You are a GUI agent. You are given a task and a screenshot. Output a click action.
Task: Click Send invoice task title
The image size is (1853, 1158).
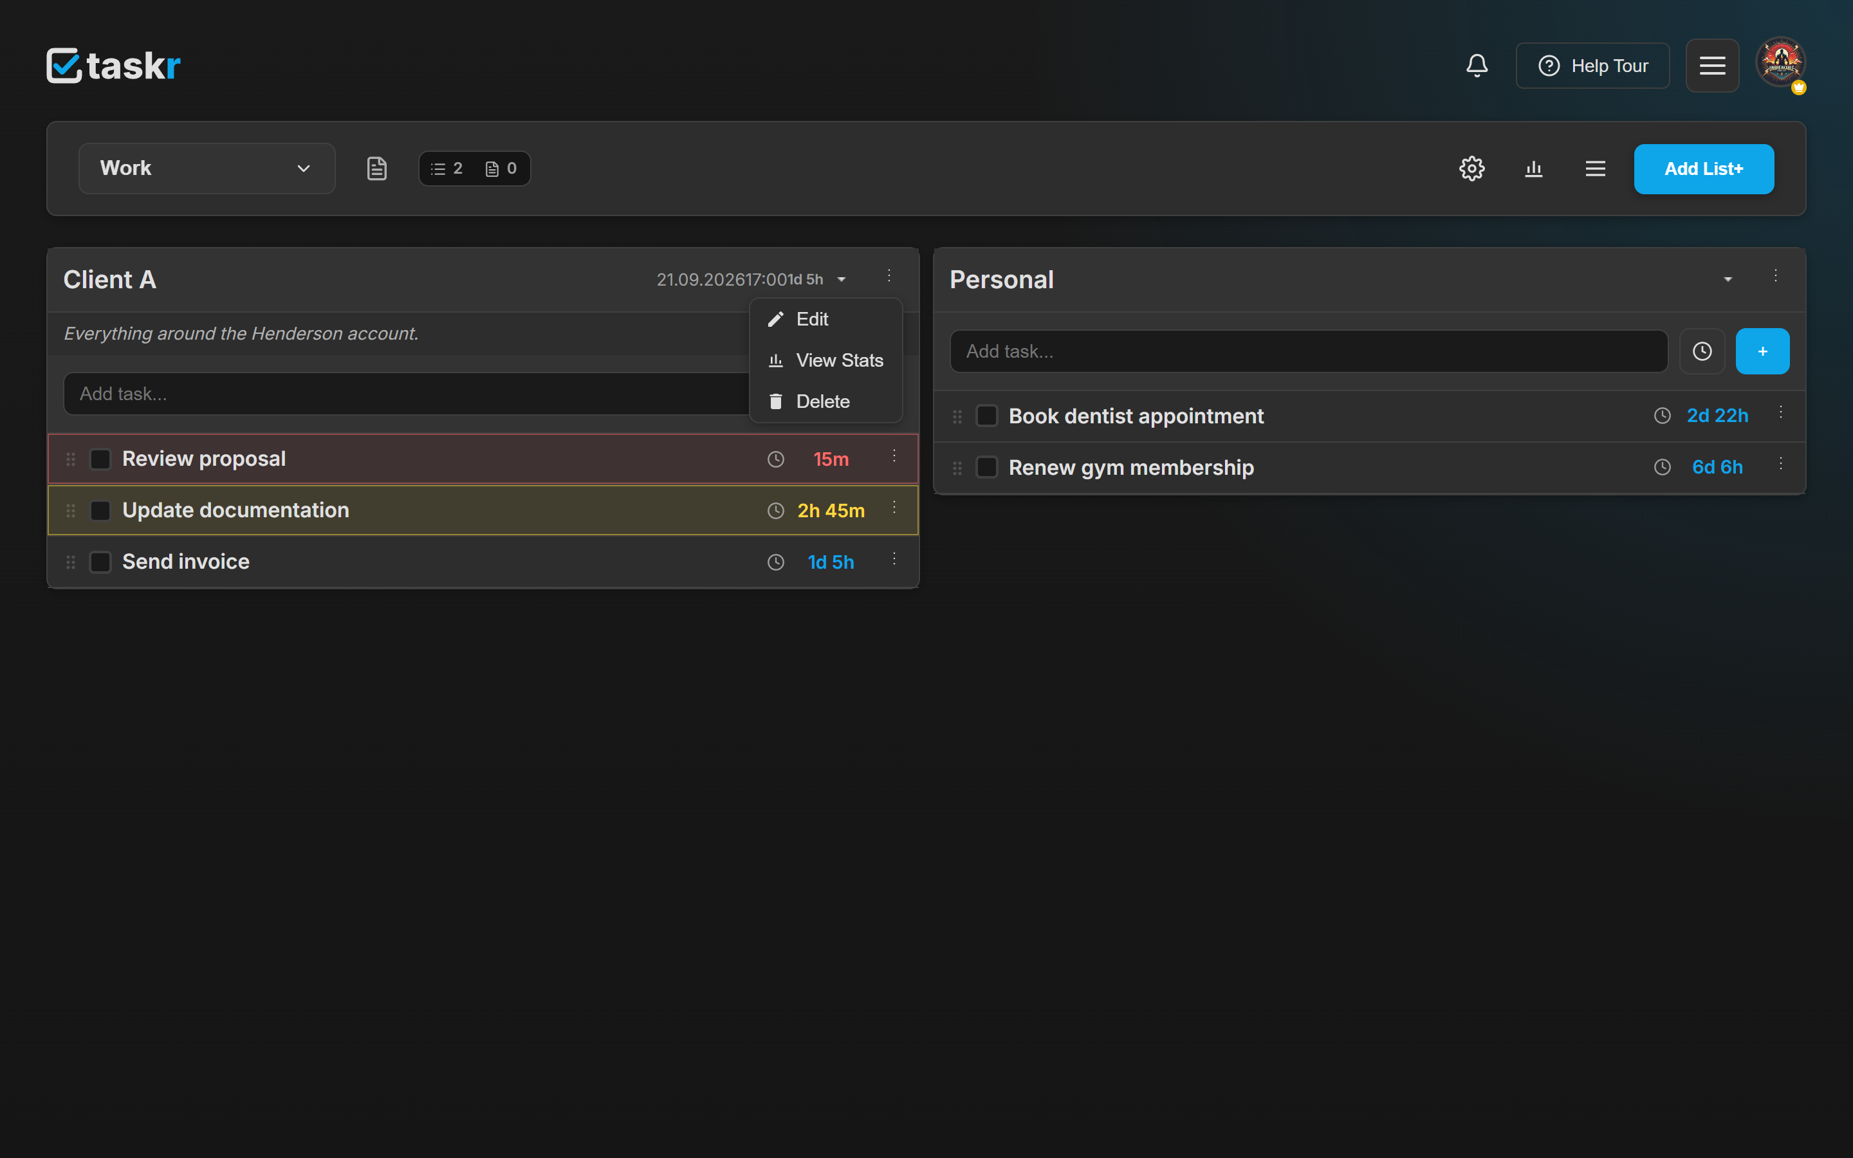(x=186, y=562)
